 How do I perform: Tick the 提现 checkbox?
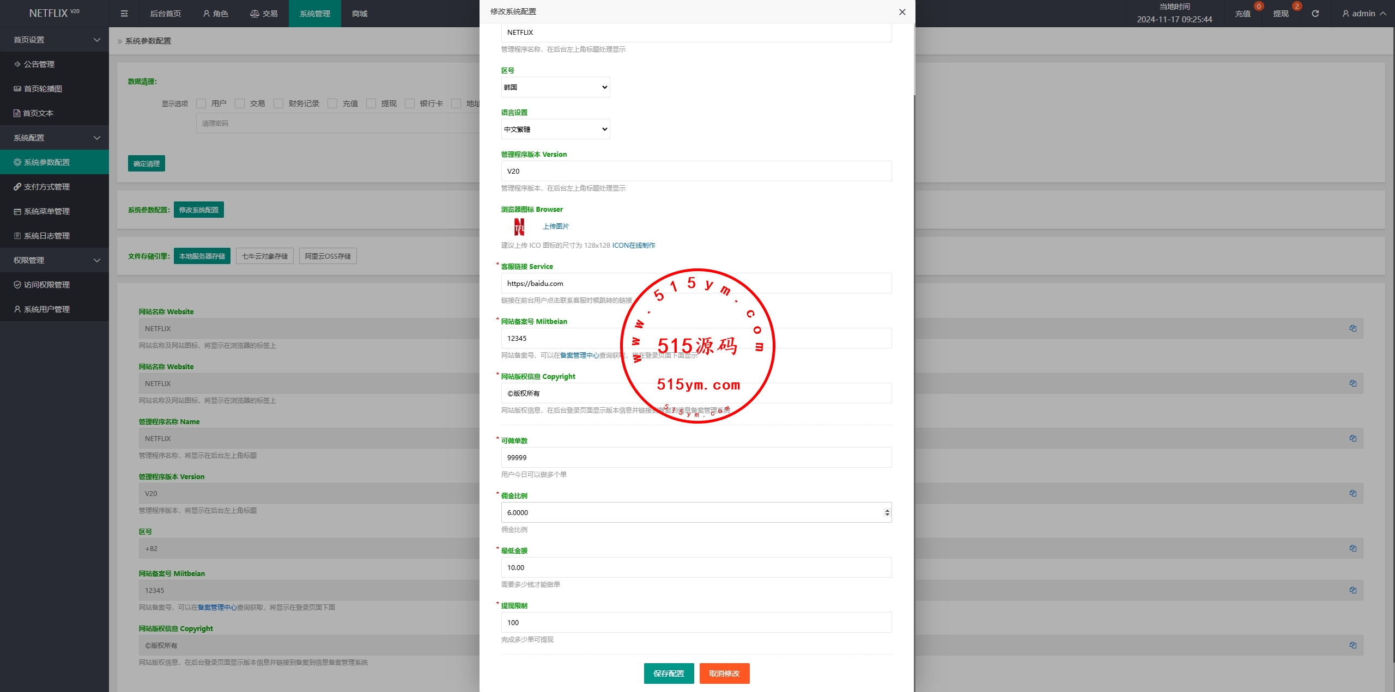371,103
